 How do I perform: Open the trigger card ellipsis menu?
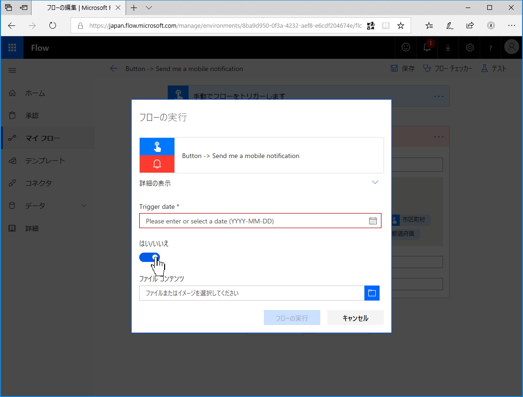439,96
